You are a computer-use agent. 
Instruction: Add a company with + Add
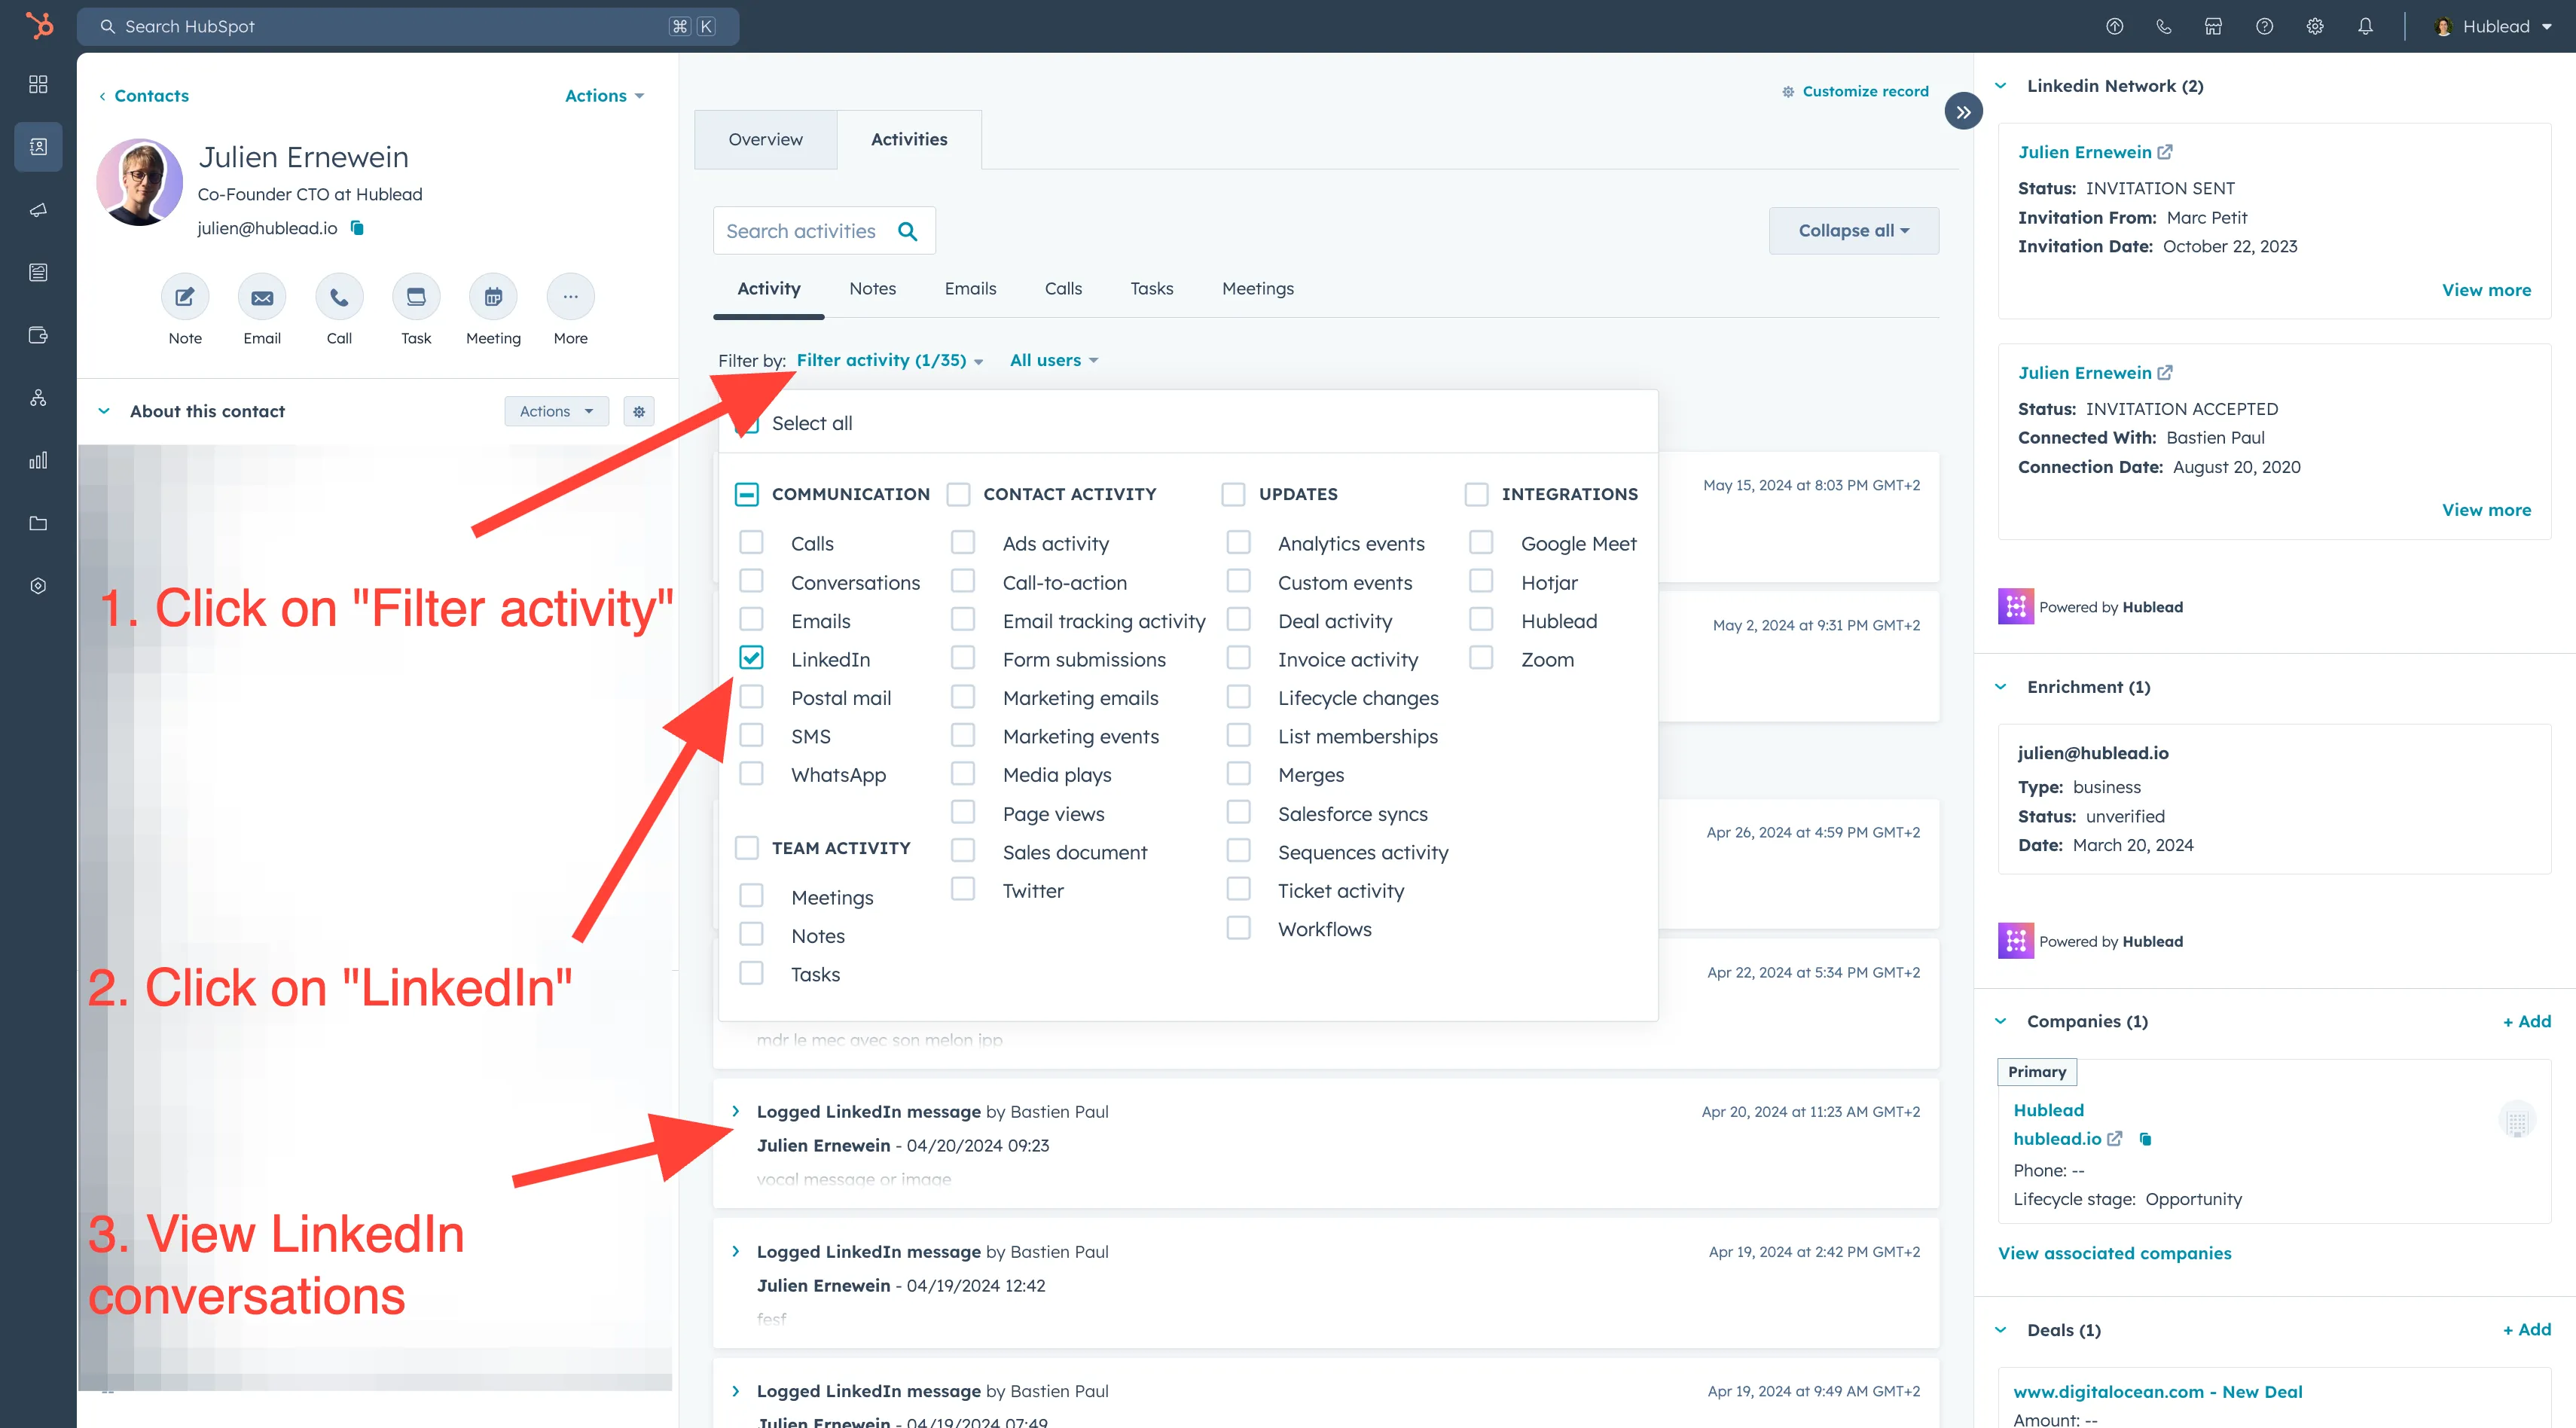pos(2527,1021)
